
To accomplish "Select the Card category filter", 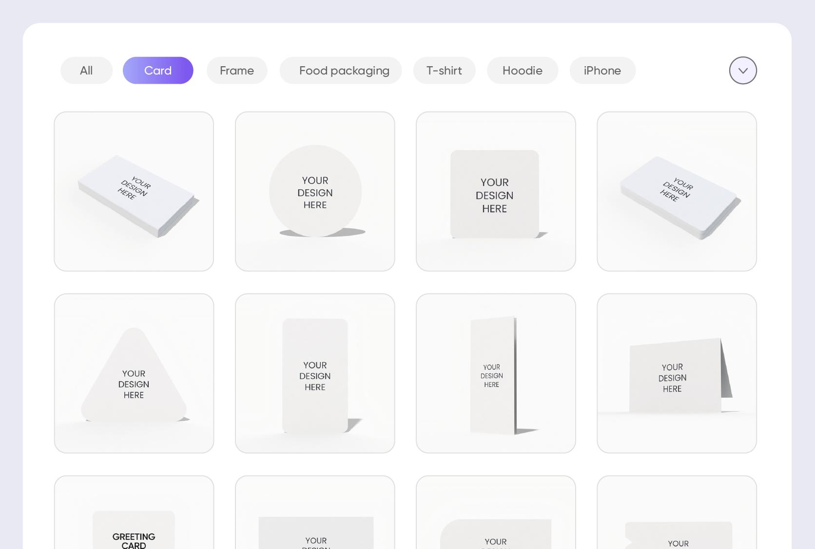I will coord(158,71).
